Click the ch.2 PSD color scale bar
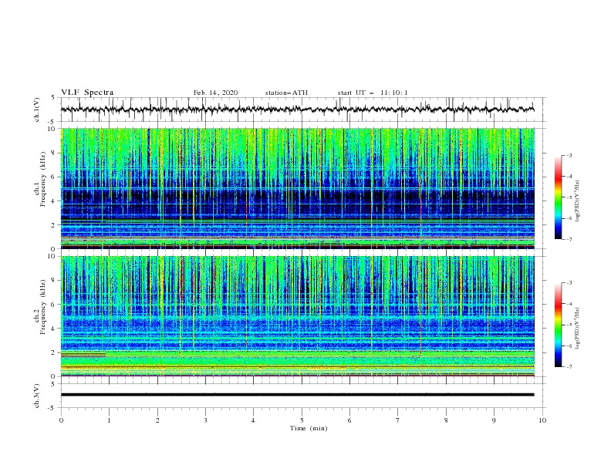Image resolution: width=611 pixels, height=472 pixels. tap(559, 325)
